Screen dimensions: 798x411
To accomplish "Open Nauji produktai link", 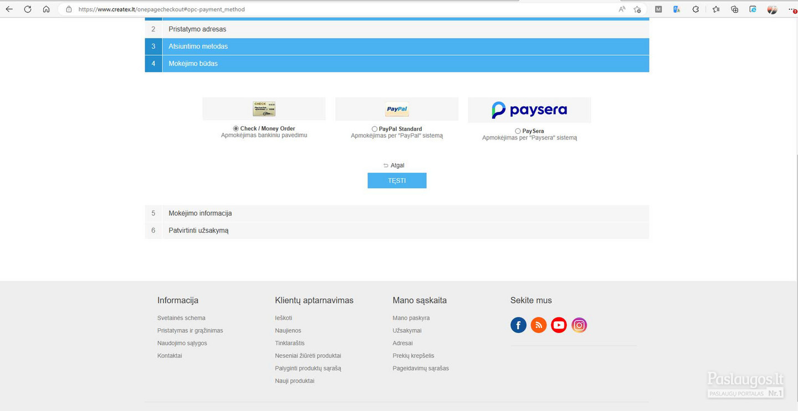I will [294, 381].
